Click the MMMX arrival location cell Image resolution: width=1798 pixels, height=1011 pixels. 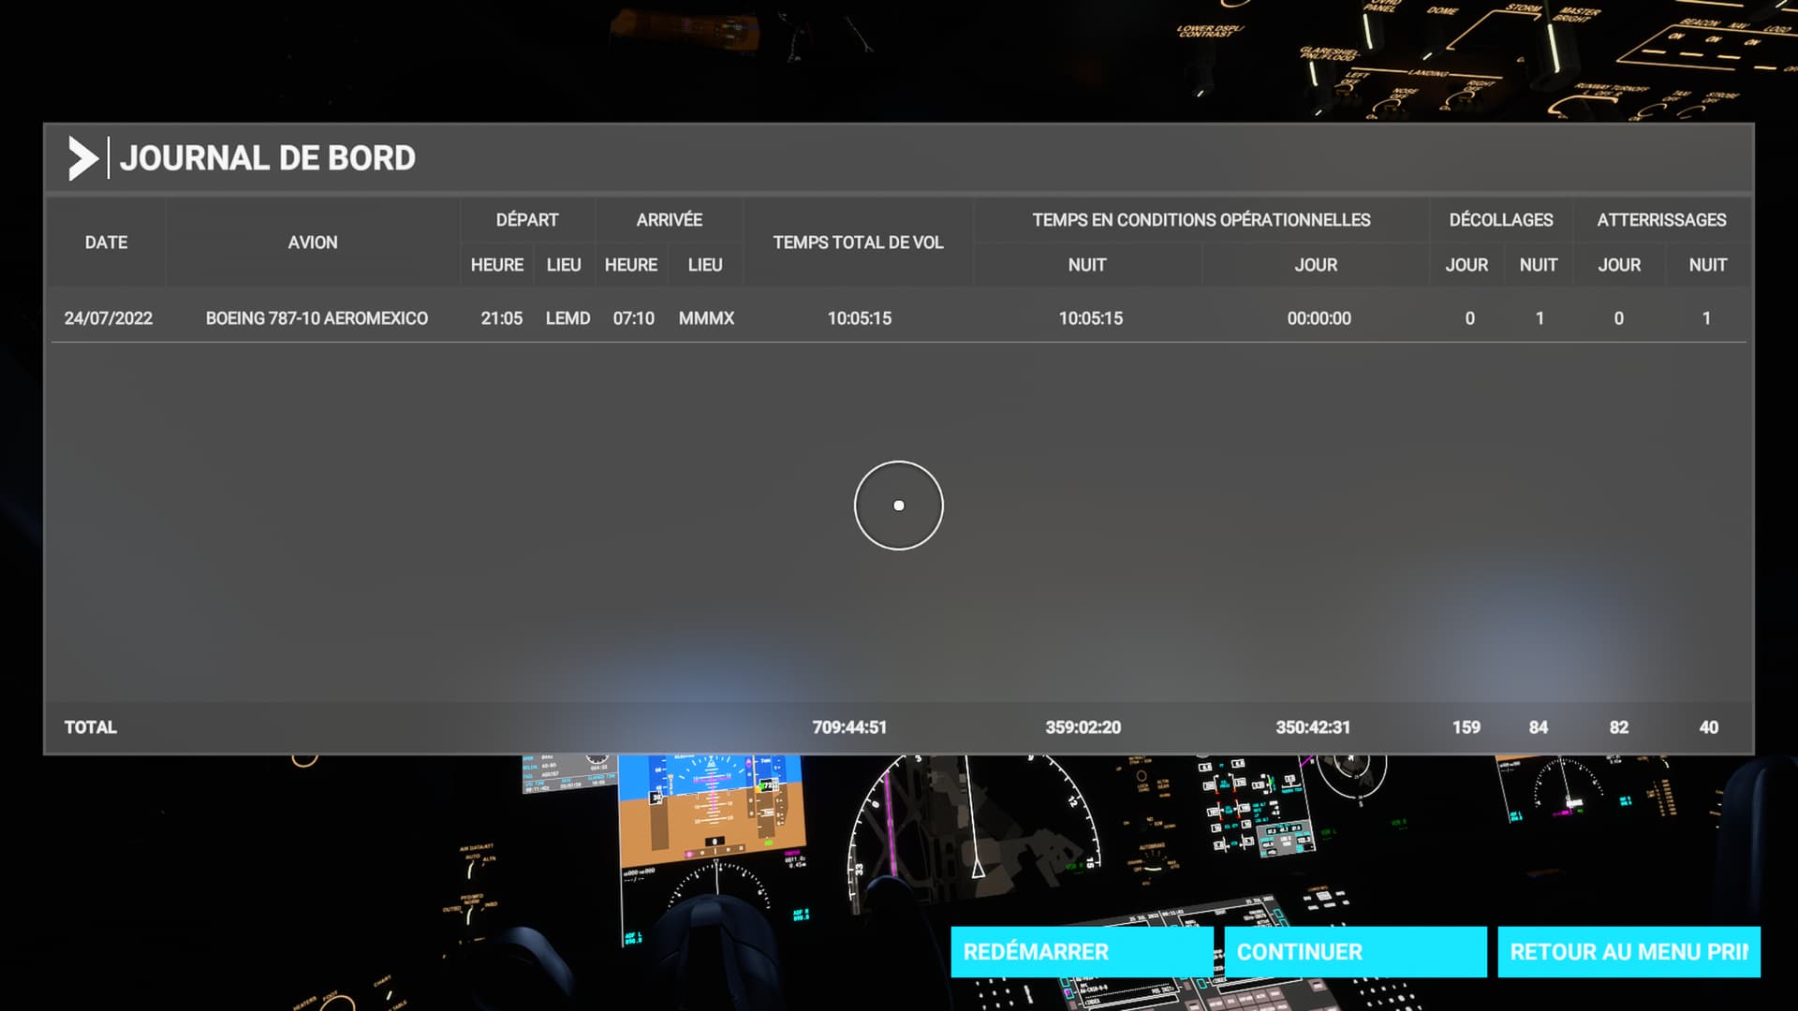[x=706, y=318]
